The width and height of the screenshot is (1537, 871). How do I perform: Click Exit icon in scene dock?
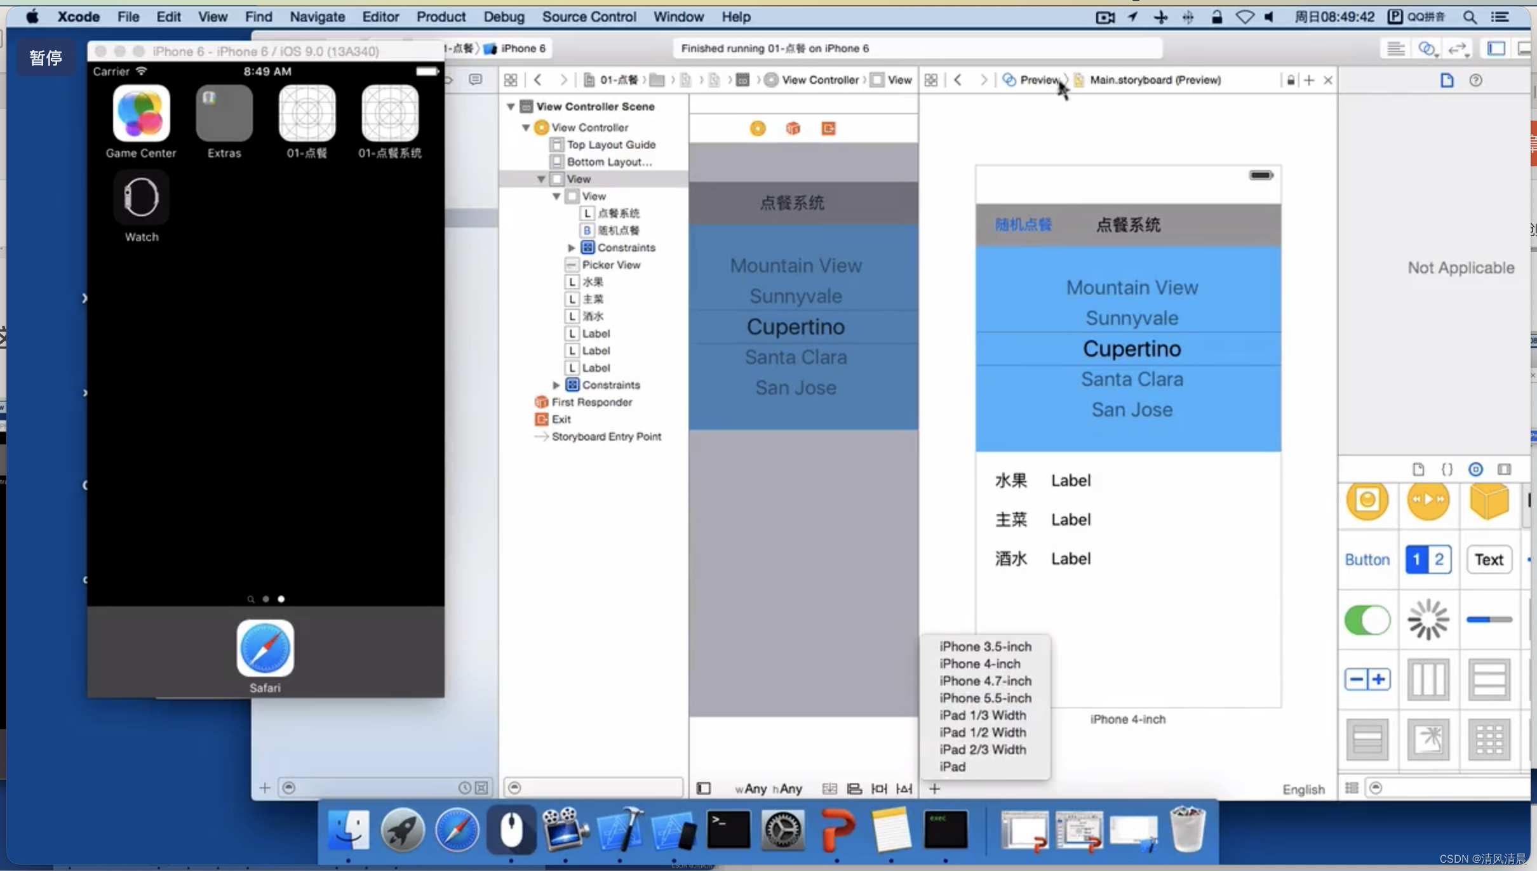(828, 129)
